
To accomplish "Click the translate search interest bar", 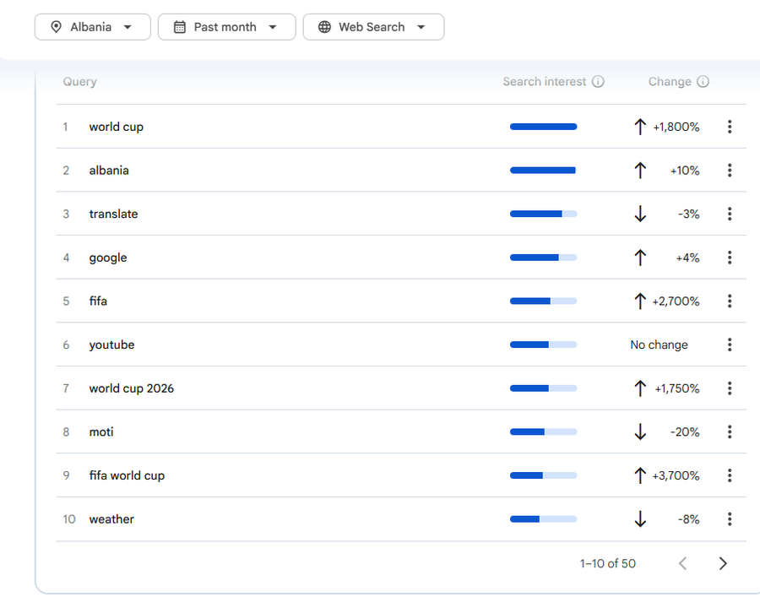I will (x=543, y=214).
